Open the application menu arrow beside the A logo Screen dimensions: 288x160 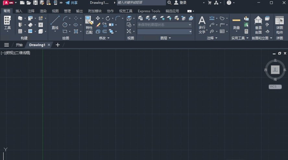[x=16, y=3]
